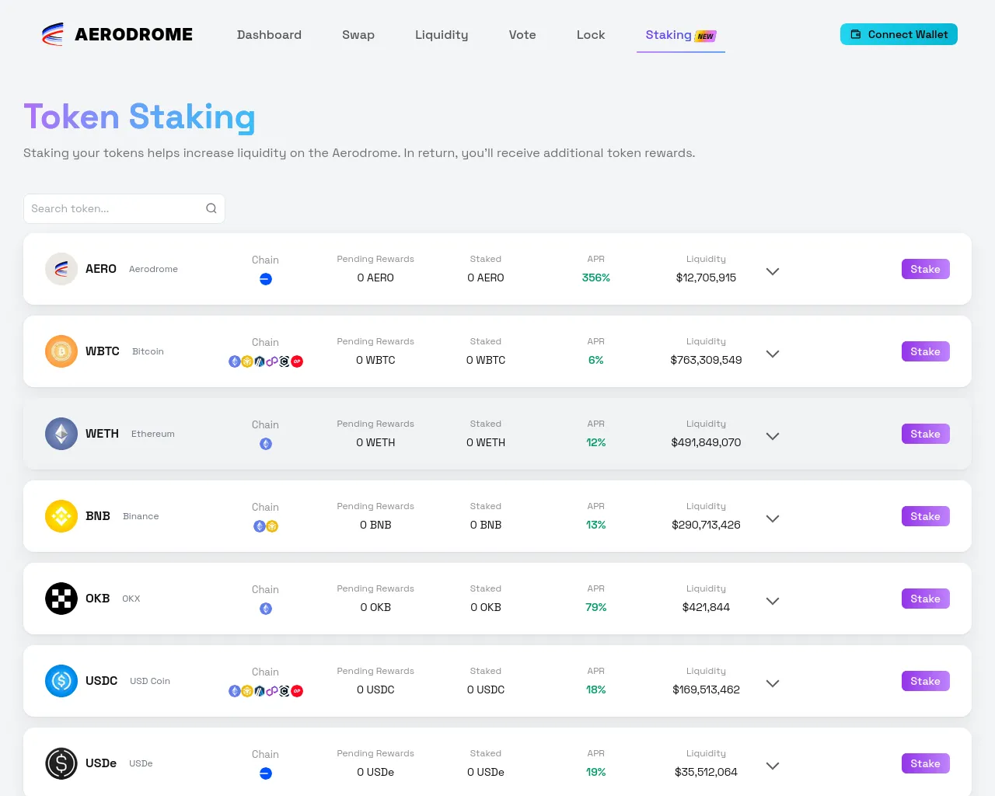
Task: Click Stake in the WETH row
Action: (x=925, y=434)
